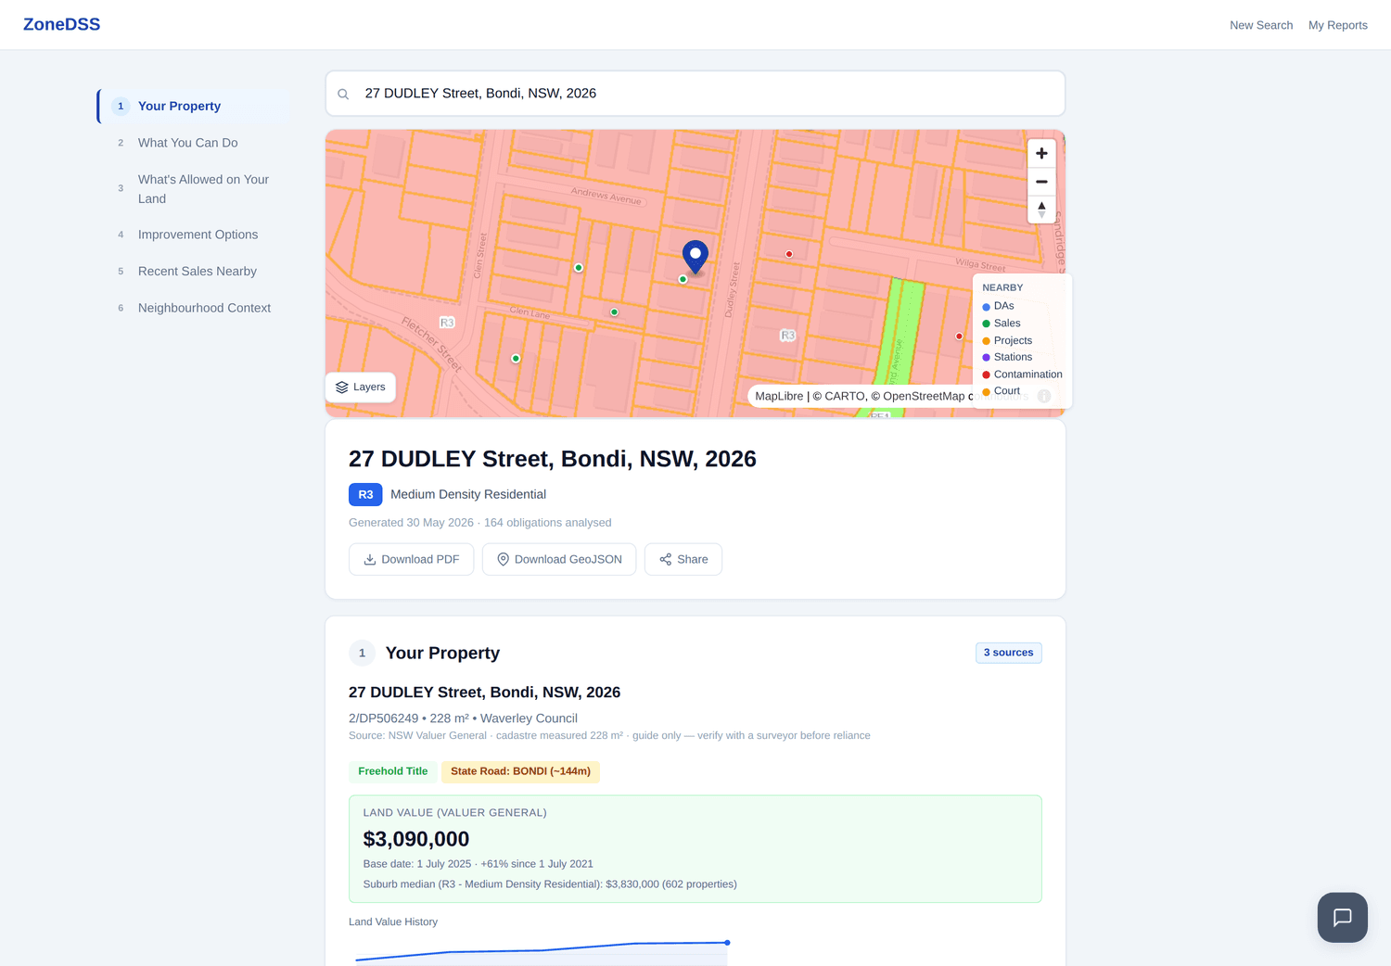Open the 3 sources badge
The height and width of the screenshot is (966, 1391).
click(1008, 653)
